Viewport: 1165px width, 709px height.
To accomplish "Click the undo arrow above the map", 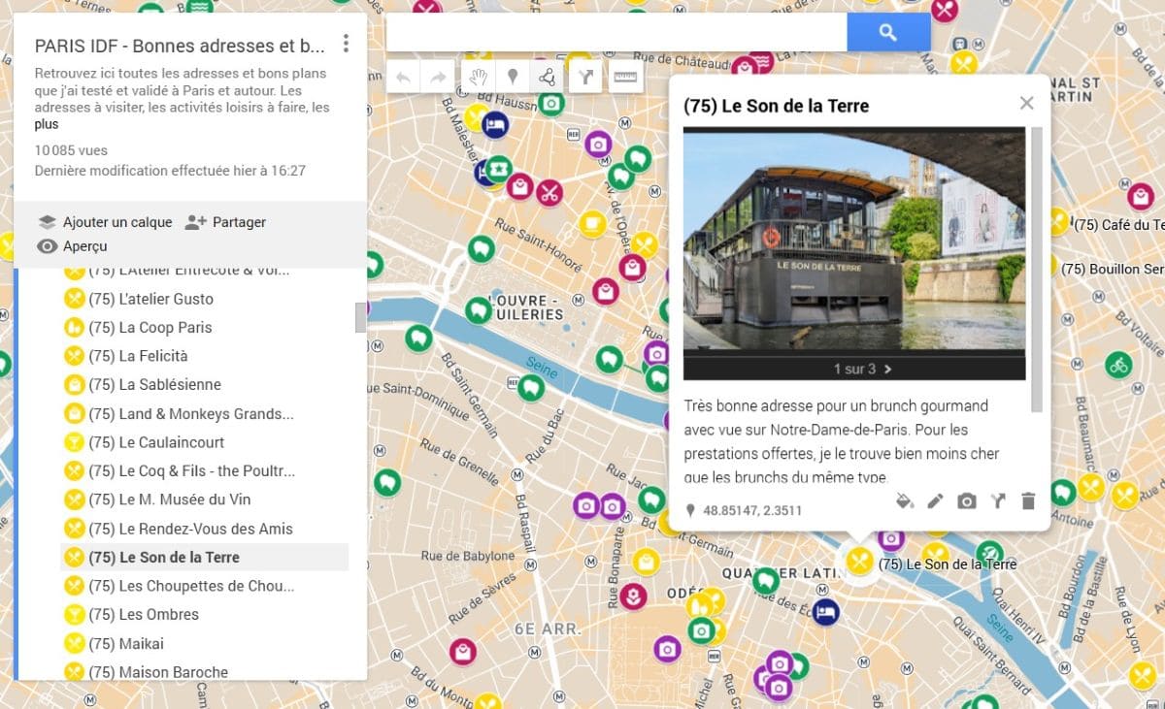I will [x=402, y=76].
